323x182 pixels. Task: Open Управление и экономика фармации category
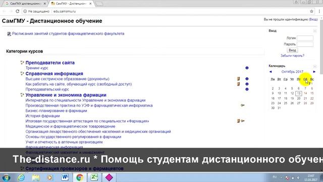pos(66,95)
